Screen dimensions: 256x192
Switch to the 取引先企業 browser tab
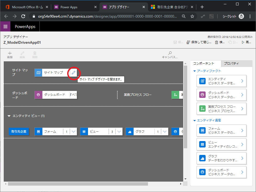click(172, 7)
